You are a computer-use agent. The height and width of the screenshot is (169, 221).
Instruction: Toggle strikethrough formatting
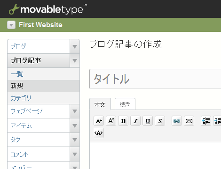click(x=160, y=121)
